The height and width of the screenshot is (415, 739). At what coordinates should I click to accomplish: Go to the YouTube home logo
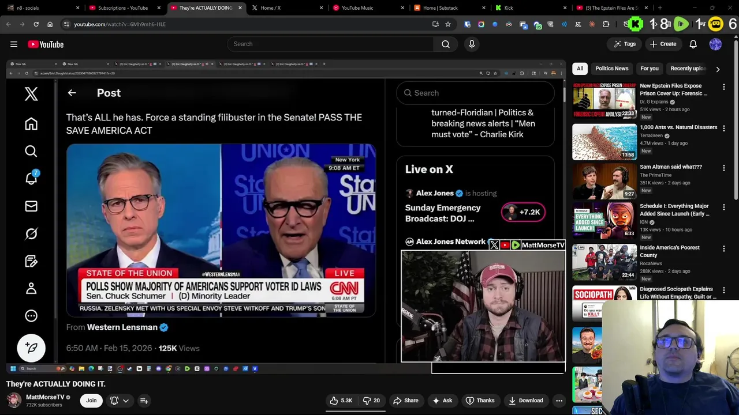pyautogui.click(x=46, y=44)
